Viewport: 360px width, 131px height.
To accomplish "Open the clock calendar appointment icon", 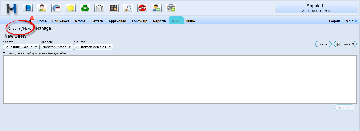I will pos(56,8).
